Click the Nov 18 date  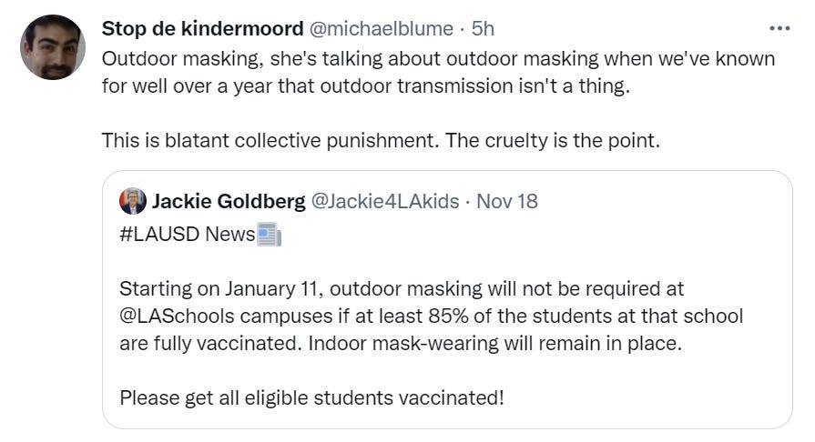[507, 201]
